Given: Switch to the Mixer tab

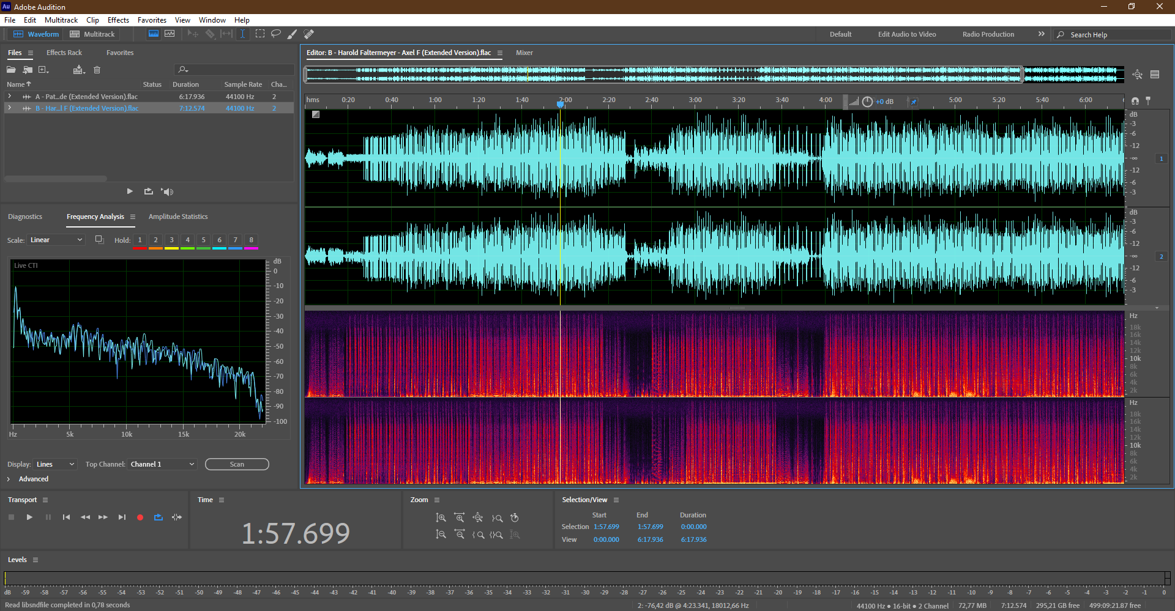Looking at the screenshot, I should point(524,53).
